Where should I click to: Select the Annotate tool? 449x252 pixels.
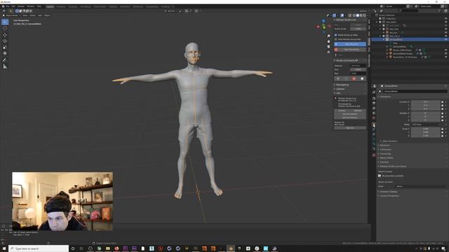click(x=5, y=60)
